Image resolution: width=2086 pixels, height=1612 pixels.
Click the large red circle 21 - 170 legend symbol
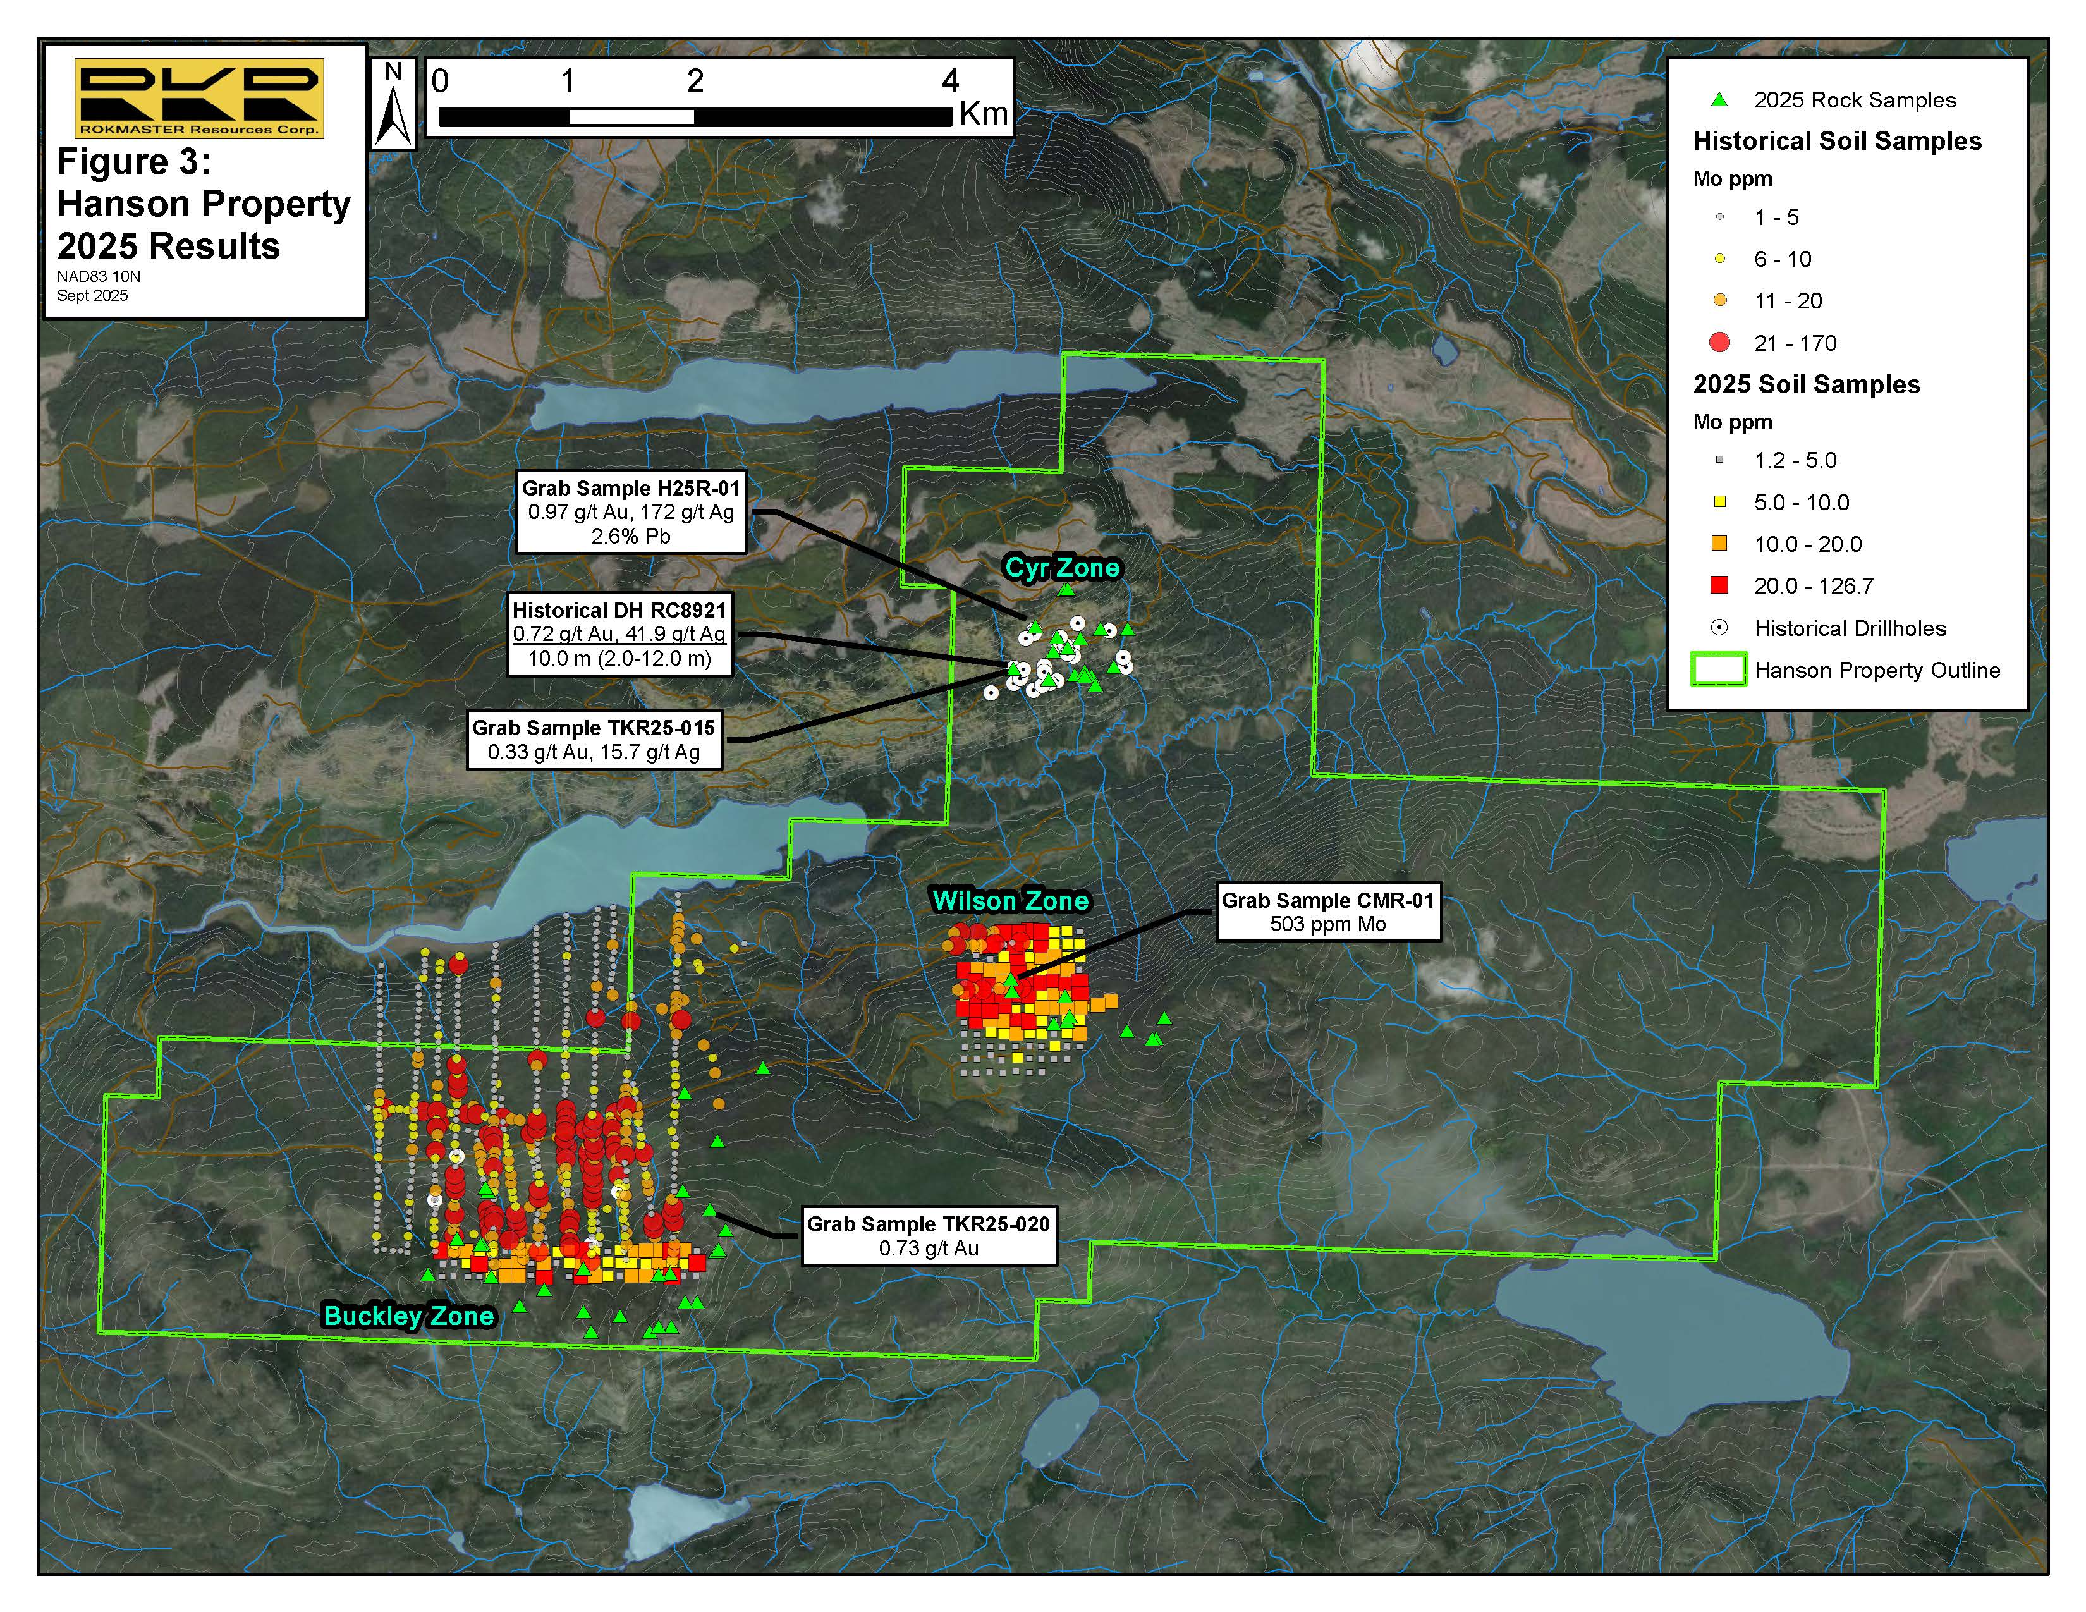click(x=1719, y=342)
